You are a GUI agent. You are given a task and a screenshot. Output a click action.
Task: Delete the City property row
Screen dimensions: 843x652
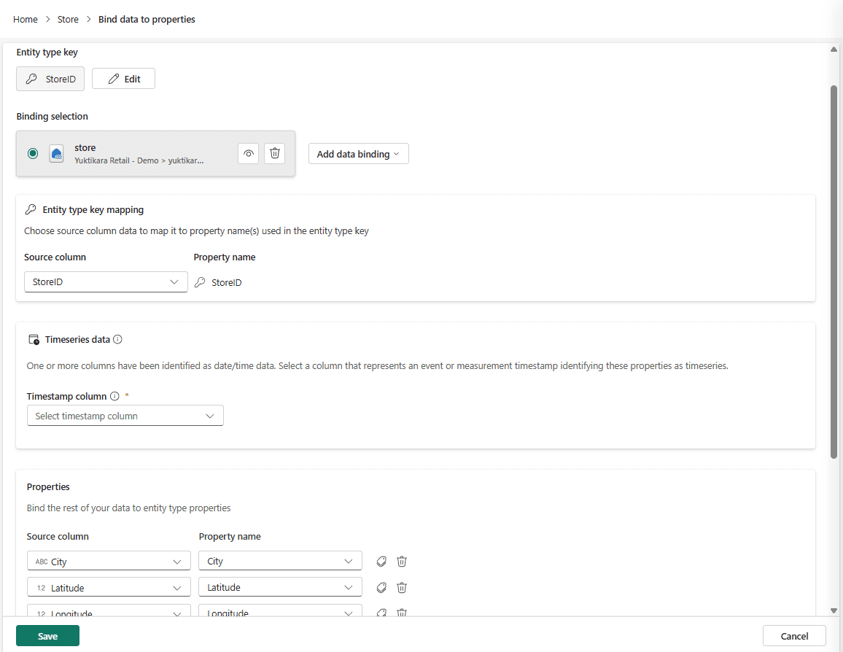(x=402, y=561)
